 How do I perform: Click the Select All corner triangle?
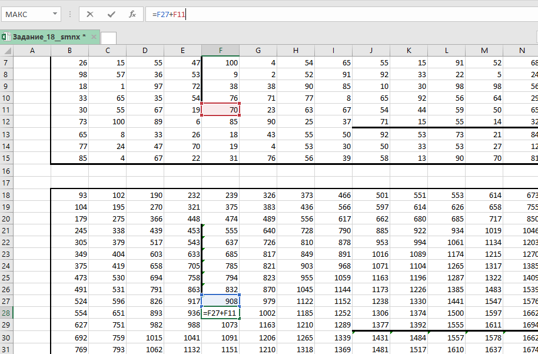(6, 51)
